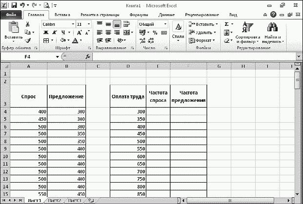Image resolution: width=303 pixels, height=204 pixels.
Task: Increase decimal places icon
Action: click(x=142, y=40)
